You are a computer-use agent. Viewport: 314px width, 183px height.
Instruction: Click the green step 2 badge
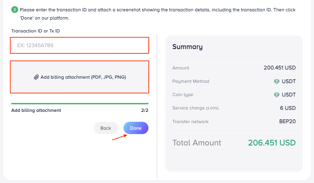pos(14,10)
